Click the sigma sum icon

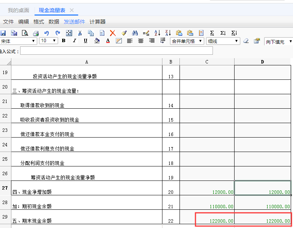point(212,33)
